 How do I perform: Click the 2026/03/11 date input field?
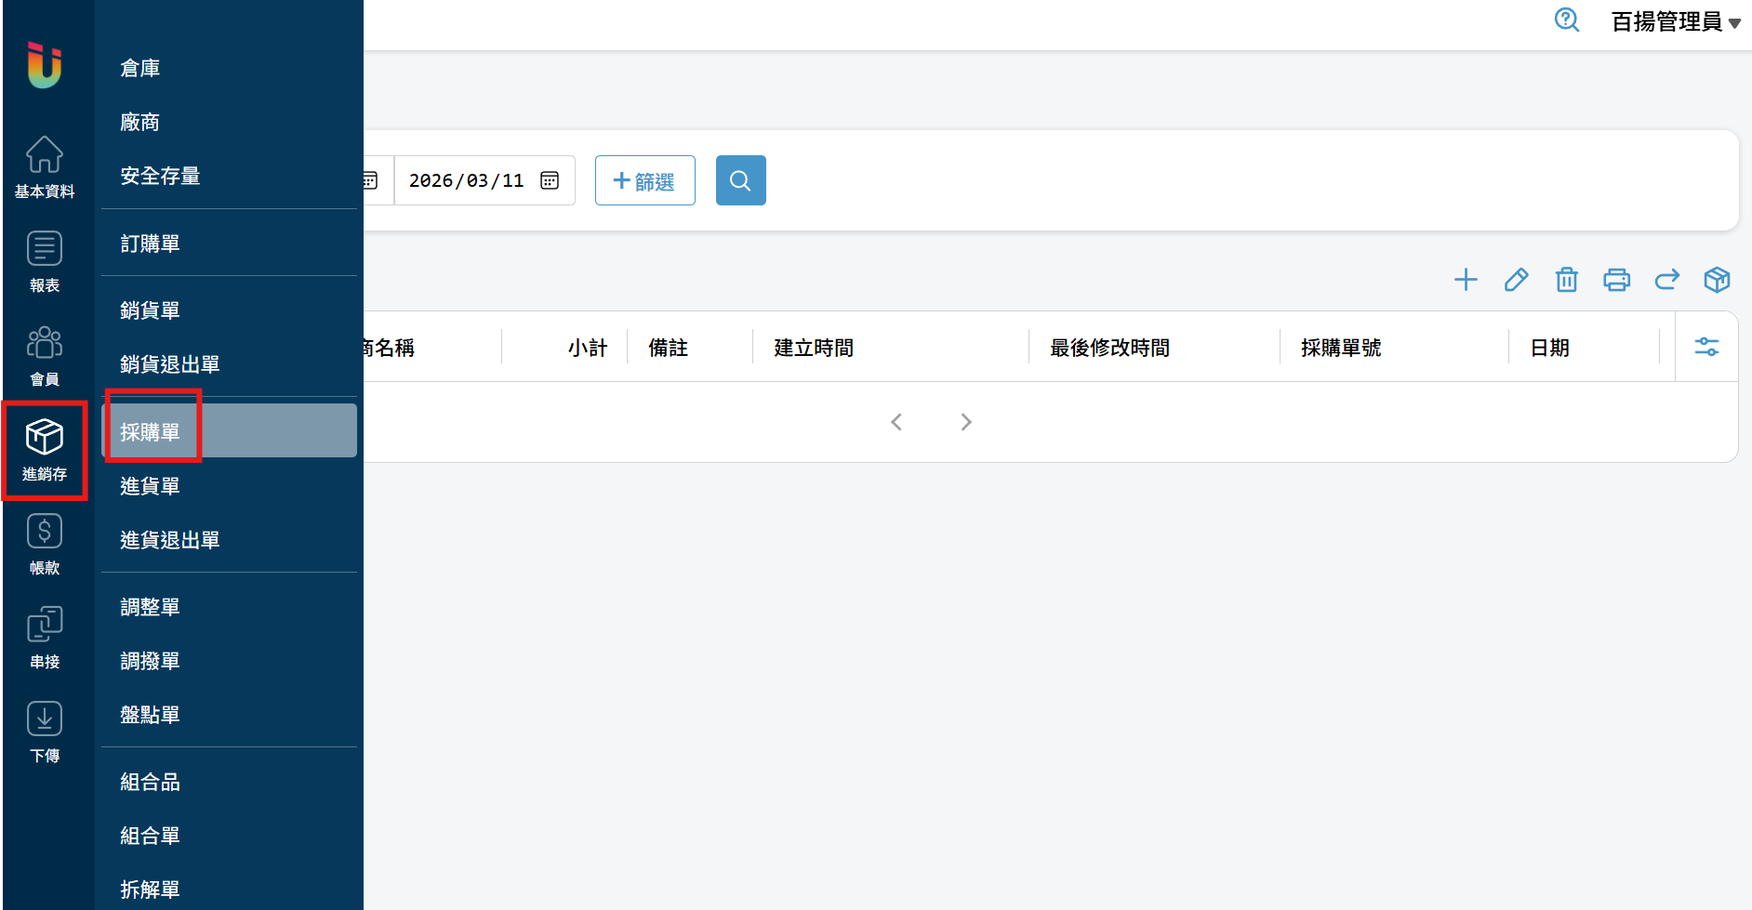(466, 180)
